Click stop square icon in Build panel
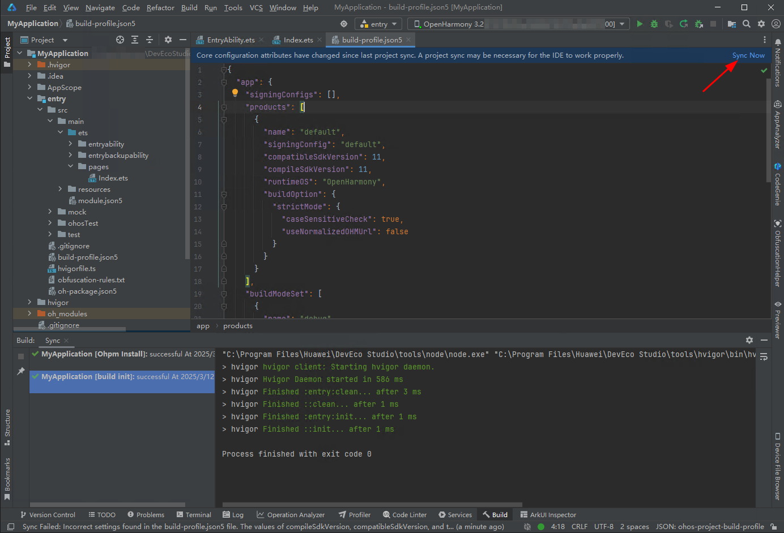 coord(21,356)
